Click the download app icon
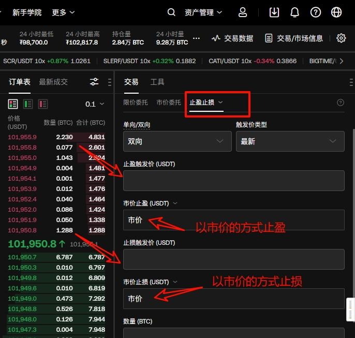 tap(274, 12)
